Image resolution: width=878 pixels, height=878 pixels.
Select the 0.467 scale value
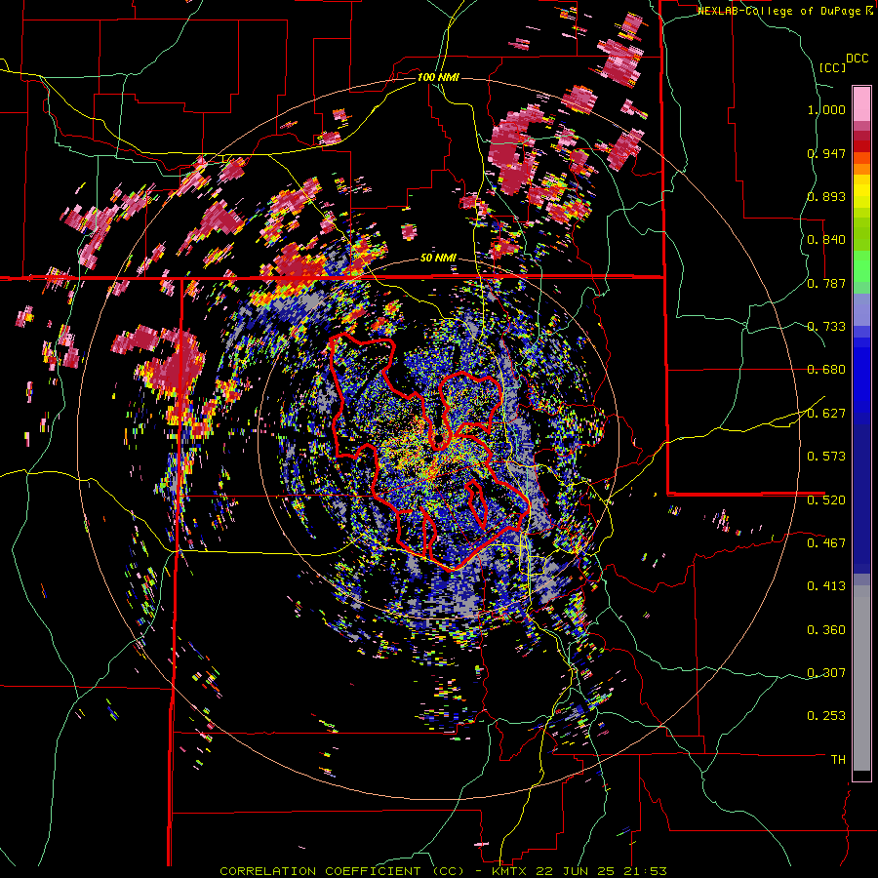pos(826,543)
